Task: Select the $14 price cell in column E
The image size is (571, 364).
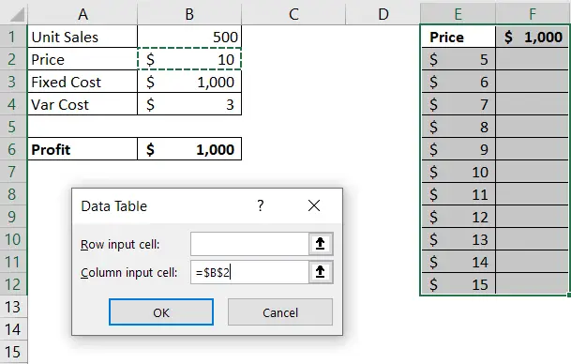Action: 458,262
